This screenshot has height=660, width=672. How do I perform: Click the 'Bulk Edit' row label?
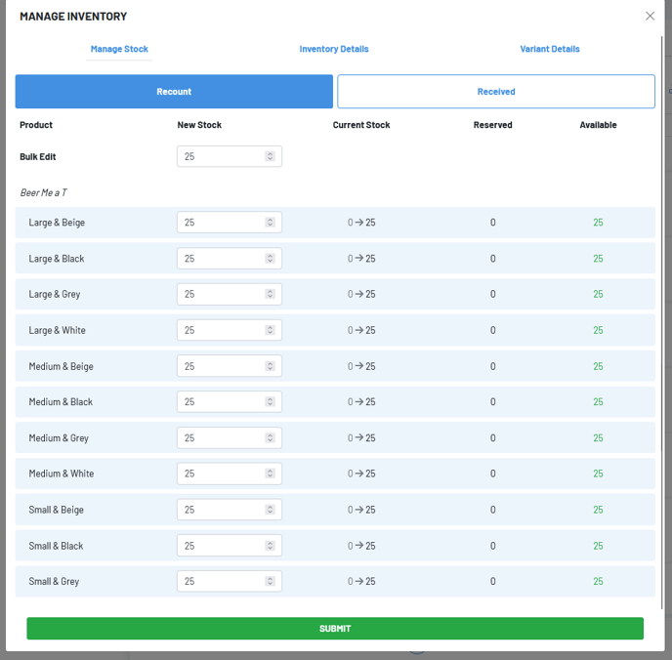click(x=38, y=156)
